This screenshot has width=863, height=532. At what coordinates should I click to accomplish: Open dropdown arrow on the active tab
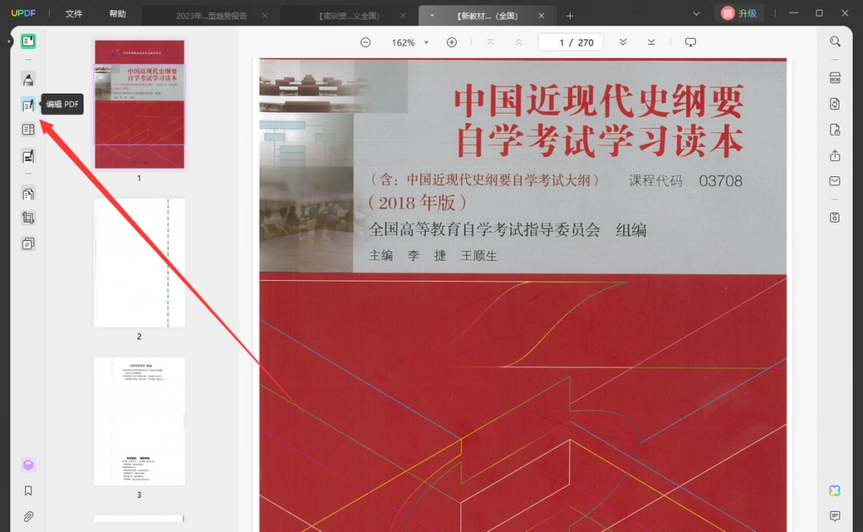432,16
